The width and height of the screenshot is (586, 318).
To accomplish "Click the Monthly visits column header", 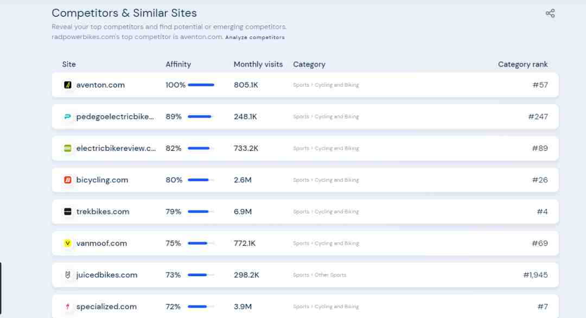I will click(258, 64).
